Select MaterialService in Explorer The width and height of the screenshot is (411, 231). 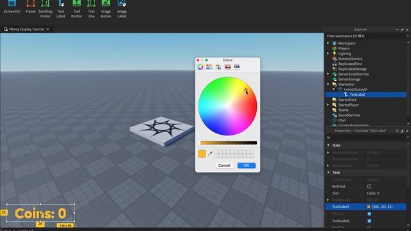pyautogui.click(x=350, y=58)
